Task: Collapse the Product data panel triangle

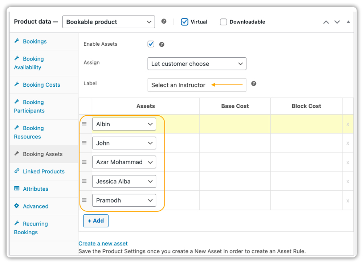Action: click(348, 22)
